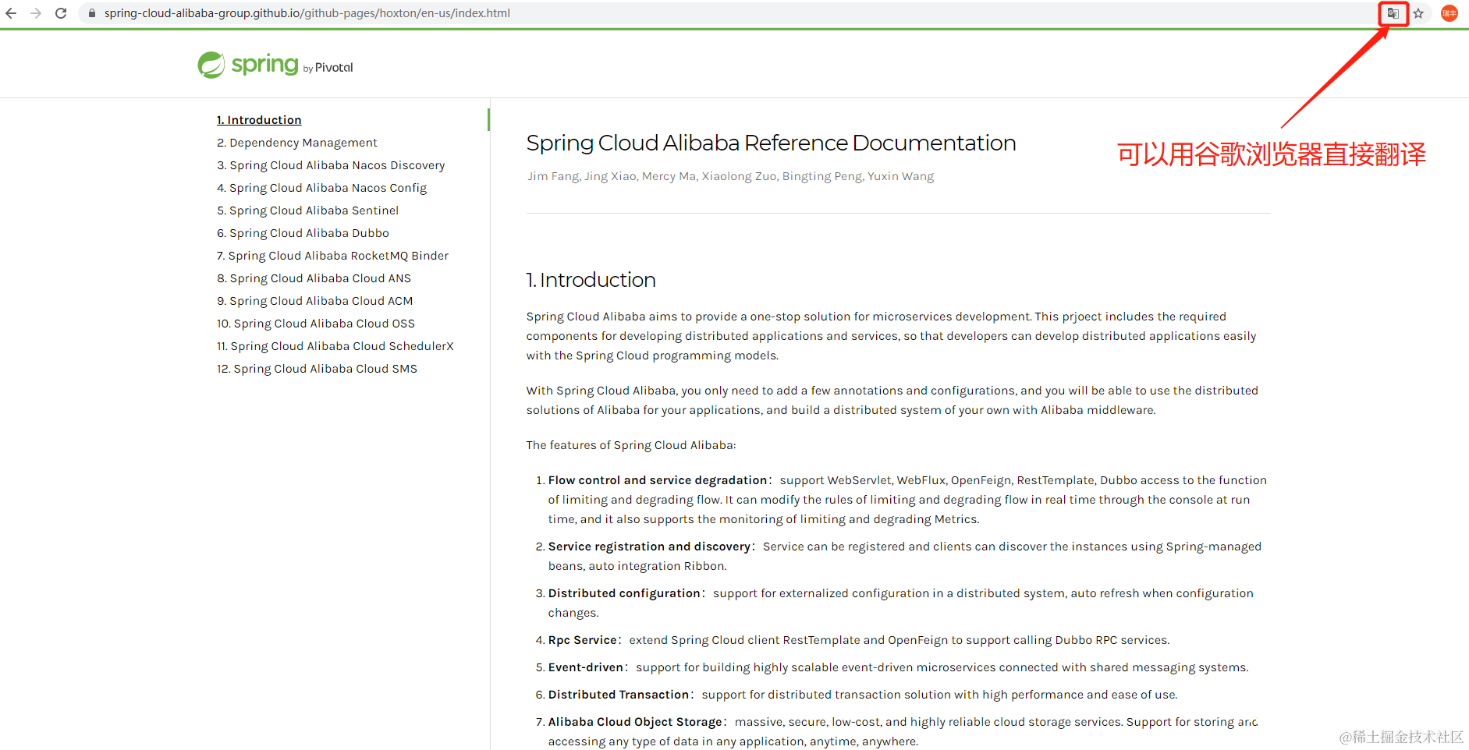Open 12. Spring Cloud Alibaba Cloud SMS
The width and height of the screenshot is (1469, 750).
pos(318,369)
